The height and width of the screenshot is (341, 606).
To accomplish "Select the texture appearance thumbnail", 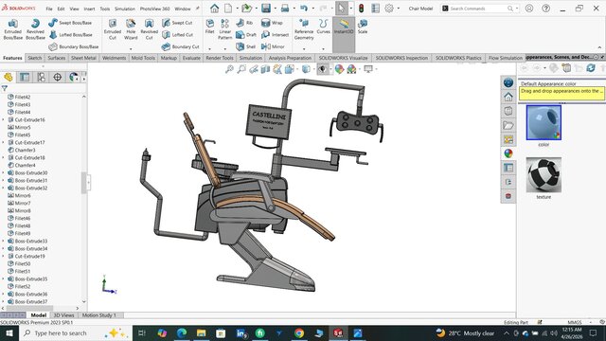I will (544, 174).
